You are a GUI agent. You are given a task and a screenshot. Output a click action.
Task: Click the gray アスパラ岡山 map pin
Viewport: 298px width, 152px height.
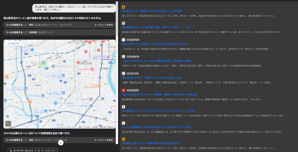(91, 99)
